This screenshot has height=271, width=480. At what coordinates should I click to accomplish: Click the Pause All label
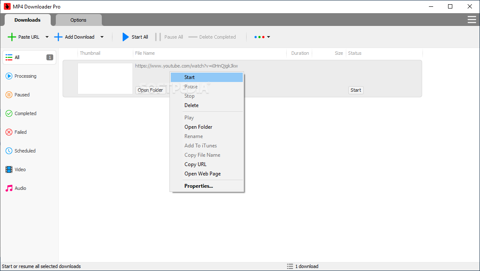coord(174,37)
